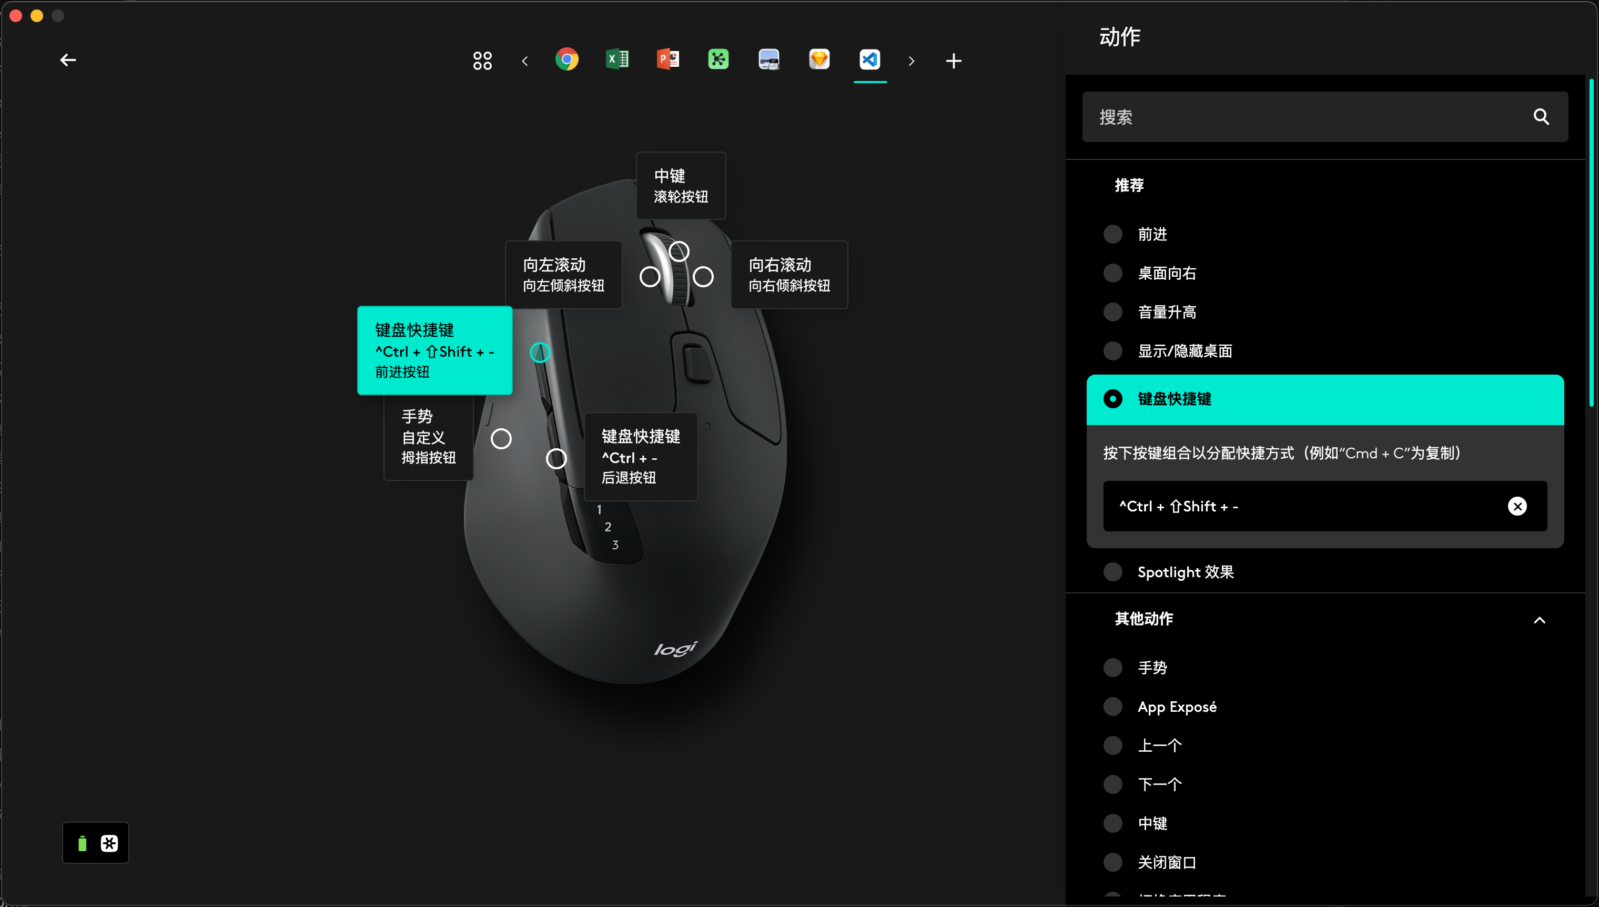Select the App Exposé radio option
Screen dimensions: 1599x907
click(x=1112, y=707)
